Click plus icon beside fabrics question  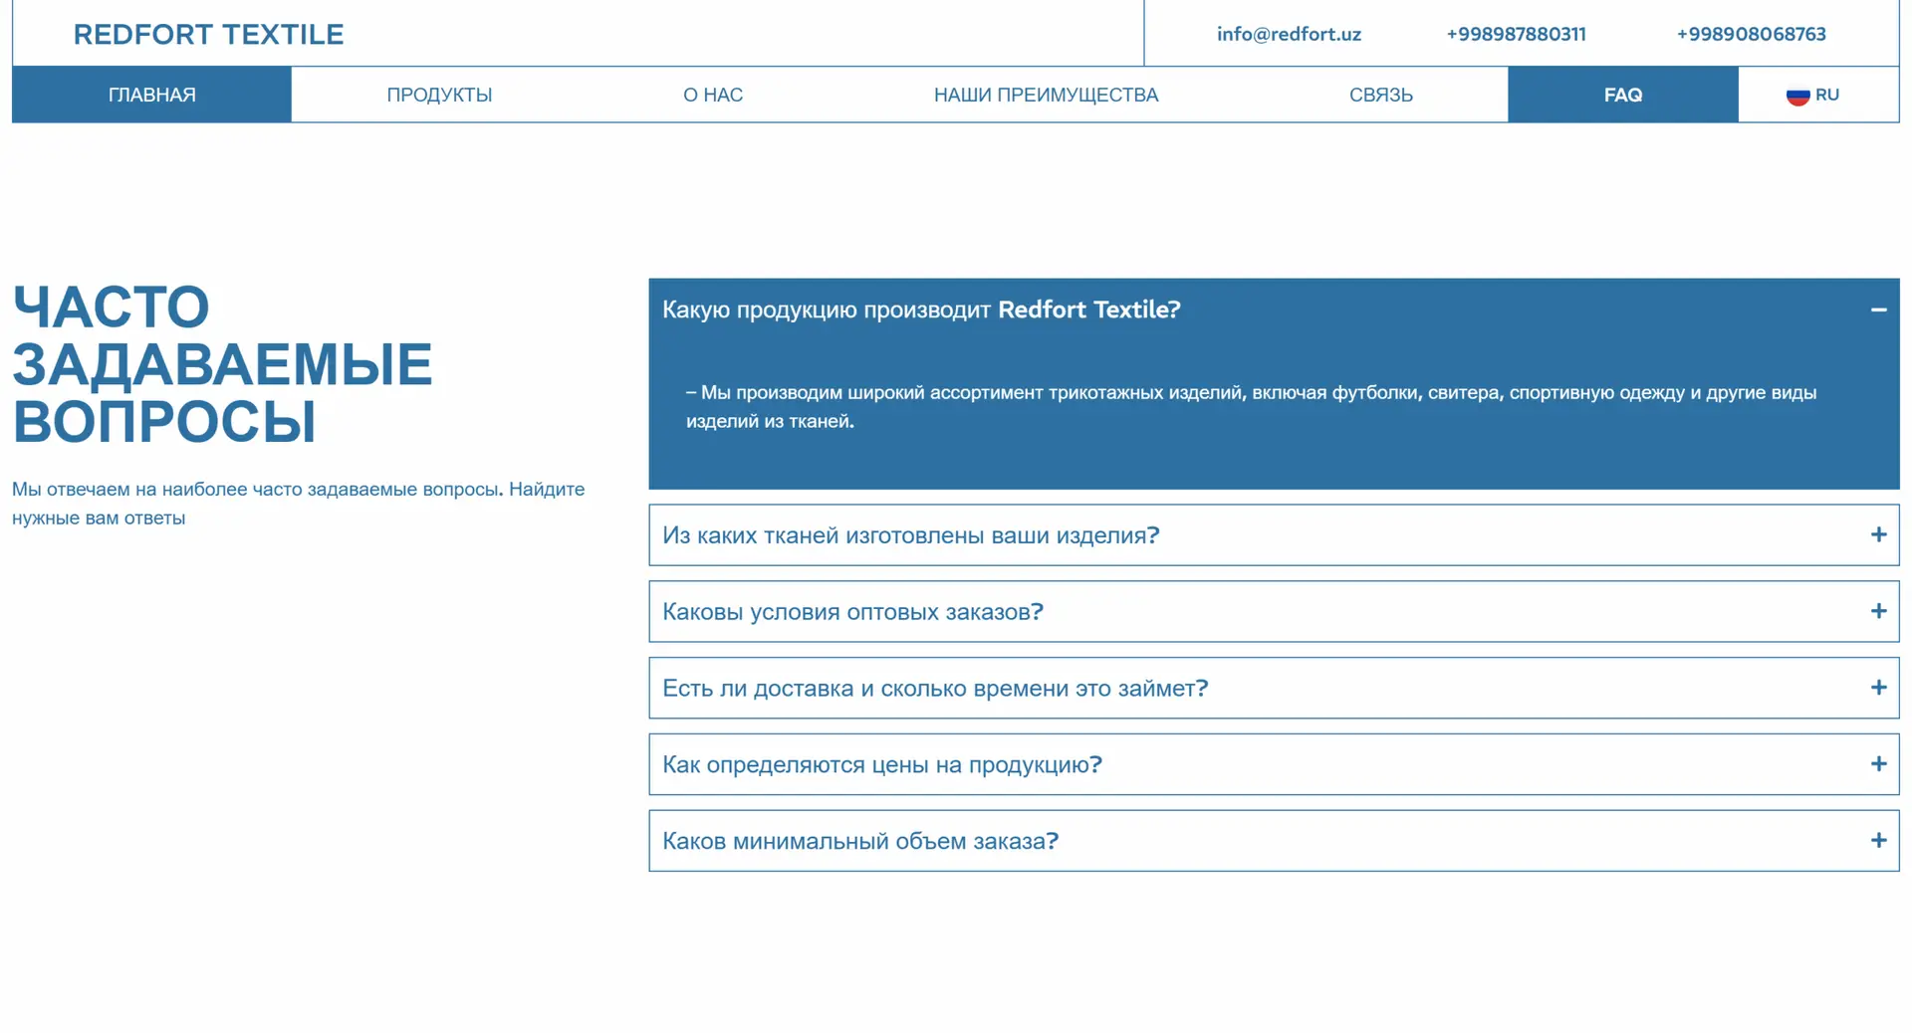[1878, 535]
